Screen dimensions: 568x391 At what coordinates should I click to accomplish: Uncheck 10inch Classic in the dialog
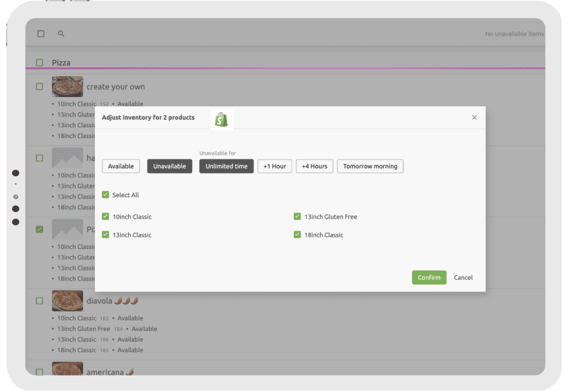click(106, 216)
